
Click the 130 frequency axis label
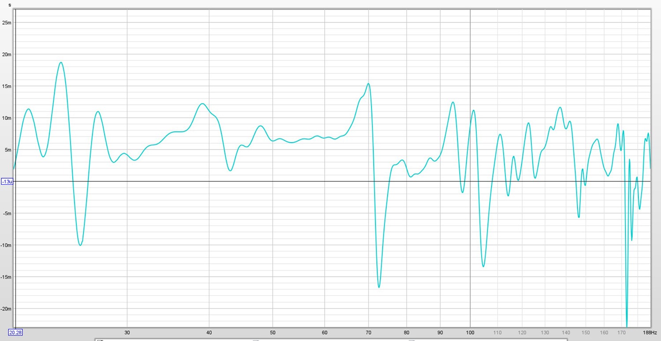[545, 332]
